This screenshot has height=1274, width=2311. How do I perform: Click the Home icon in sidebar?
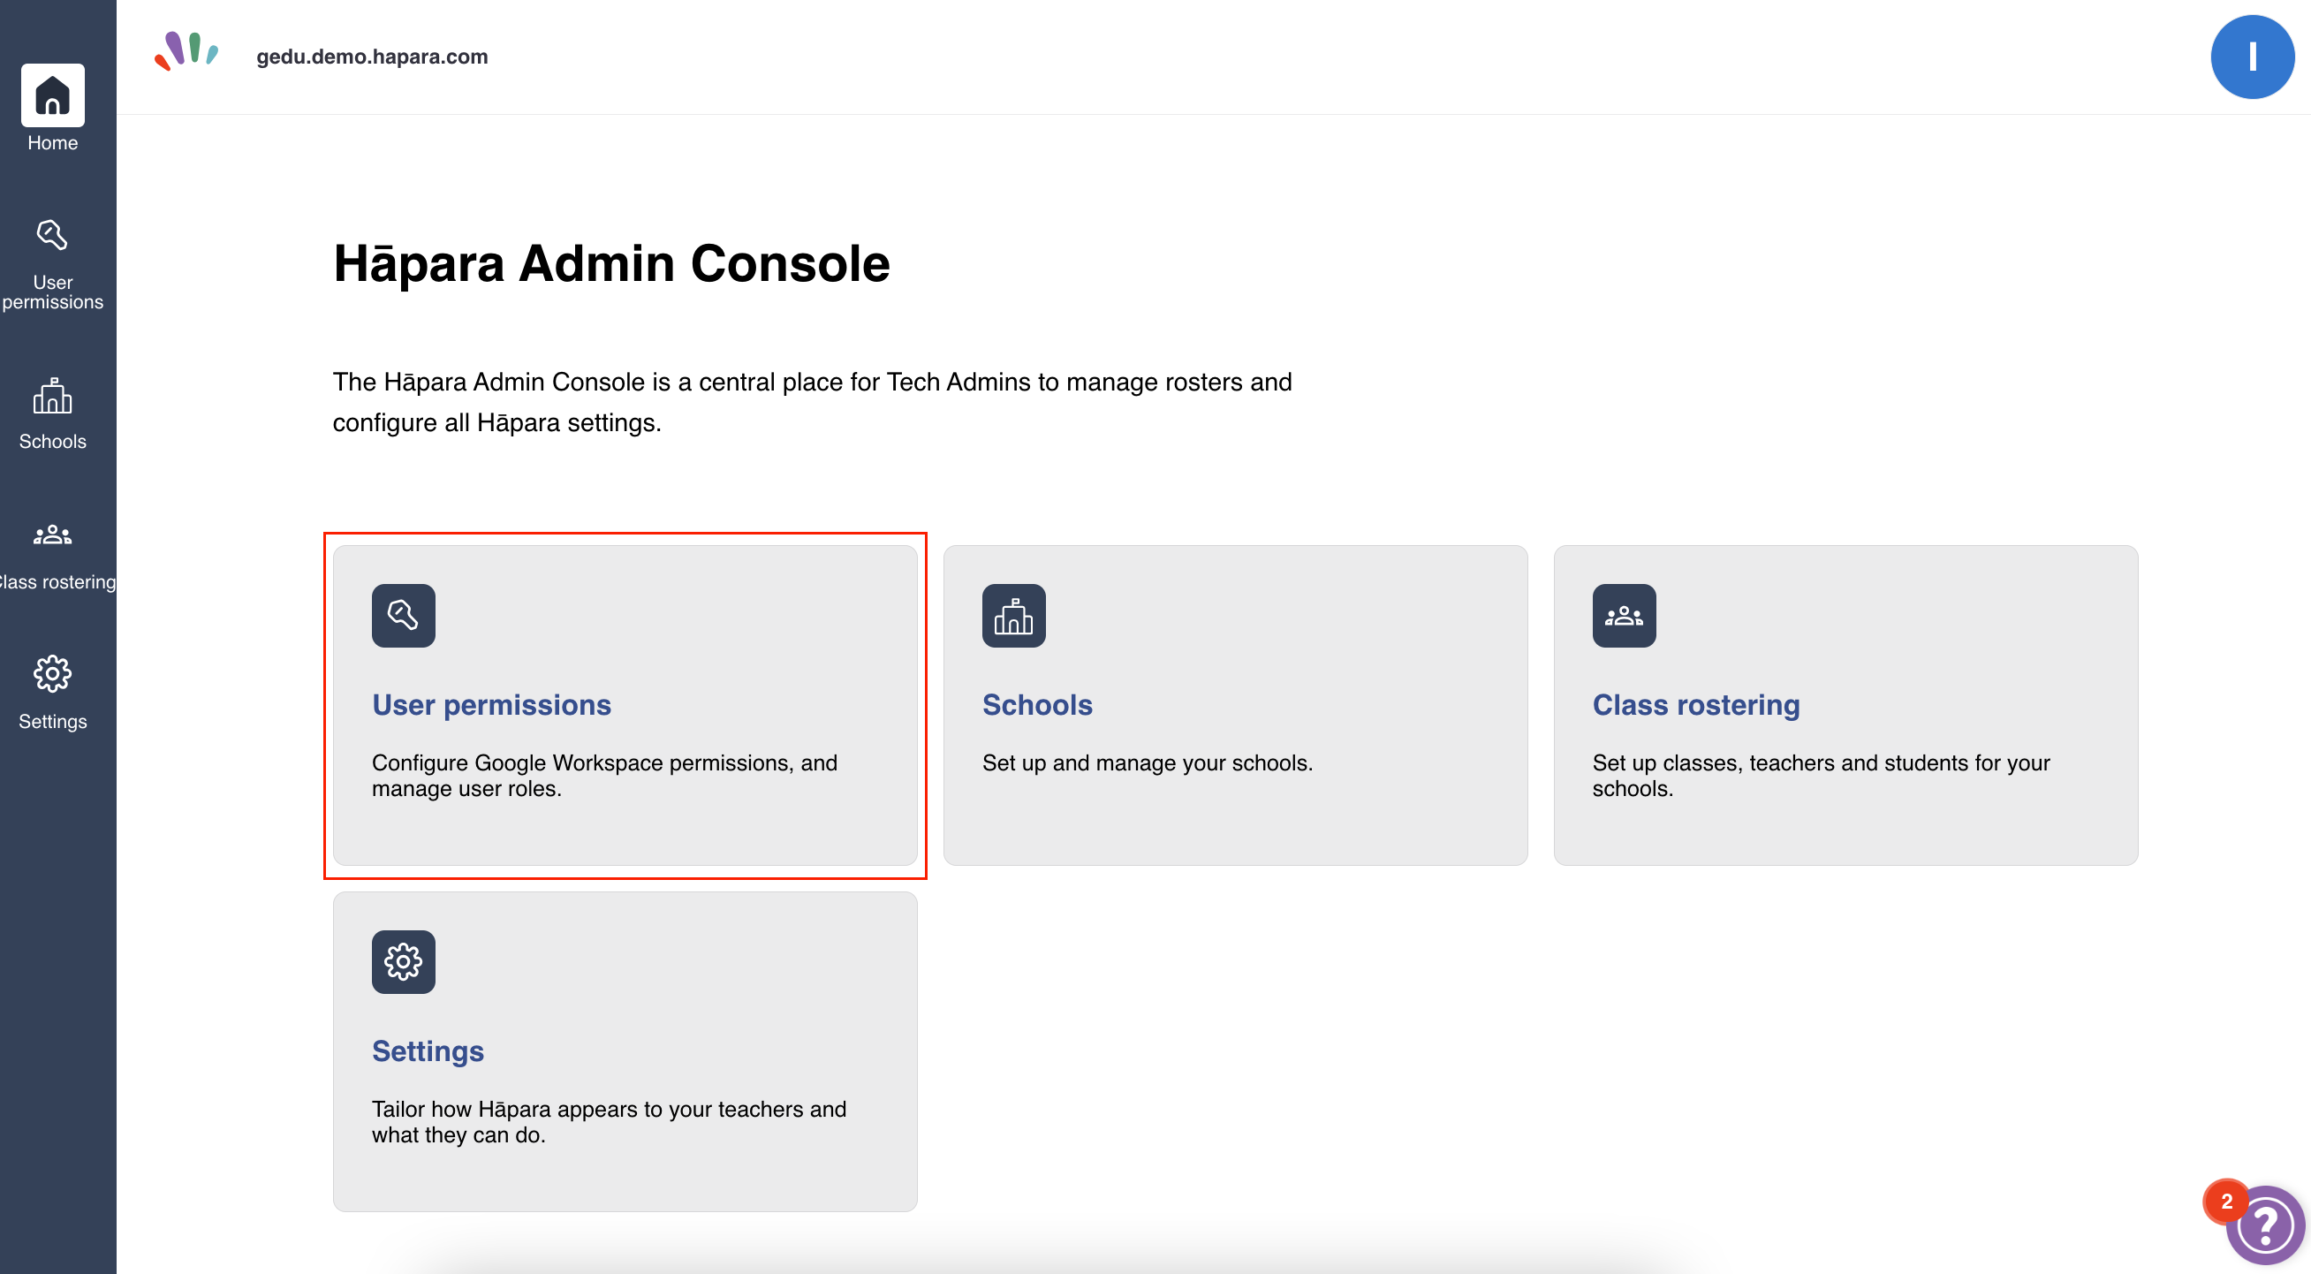pyautogui.click(x=53, y=95)
